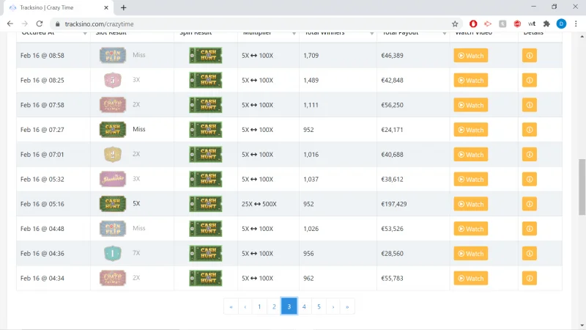Image resolution: width=586 pixels, height=330 pixels.
Task: Watch video for Feb 16 @ 05:32
Action: pyautogui.click(x=470, y=179)
